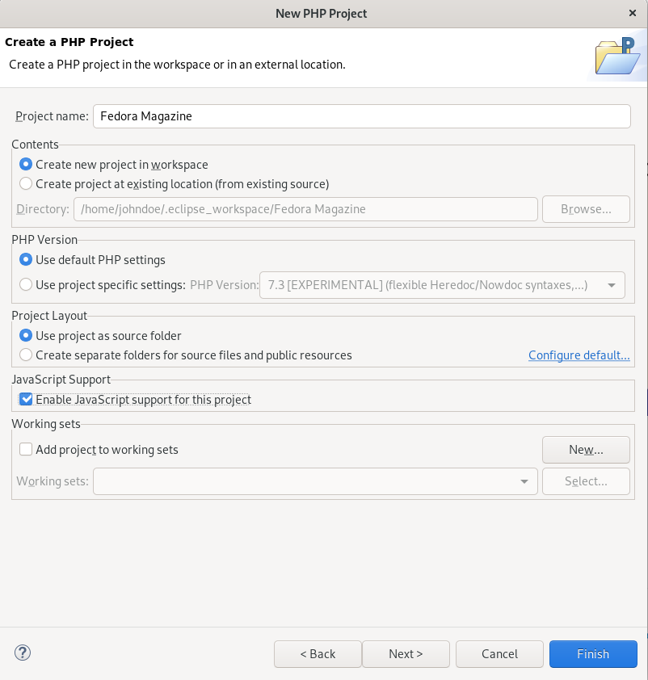648x680 pixels.
Task: Open the 'Configure default...' link
Action: [x=579, y=355]
